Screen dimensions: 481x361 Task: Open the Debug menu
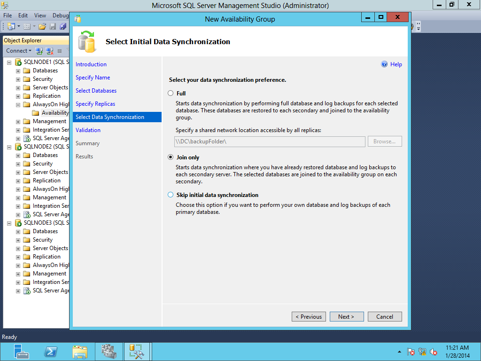(61, 16)
